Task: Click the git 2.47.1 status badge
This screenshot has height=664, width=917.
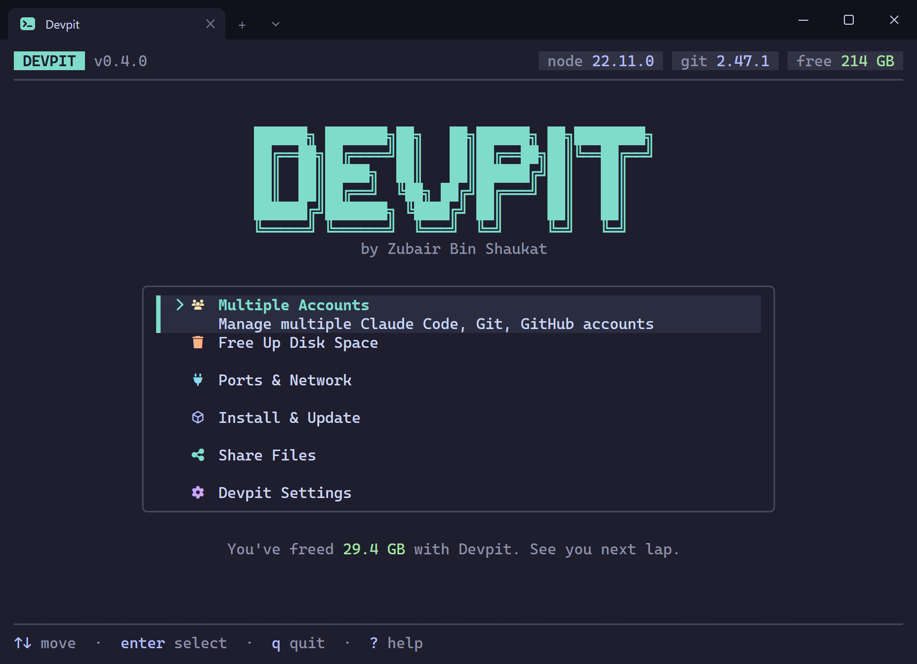Action: (x=725, y=61)
